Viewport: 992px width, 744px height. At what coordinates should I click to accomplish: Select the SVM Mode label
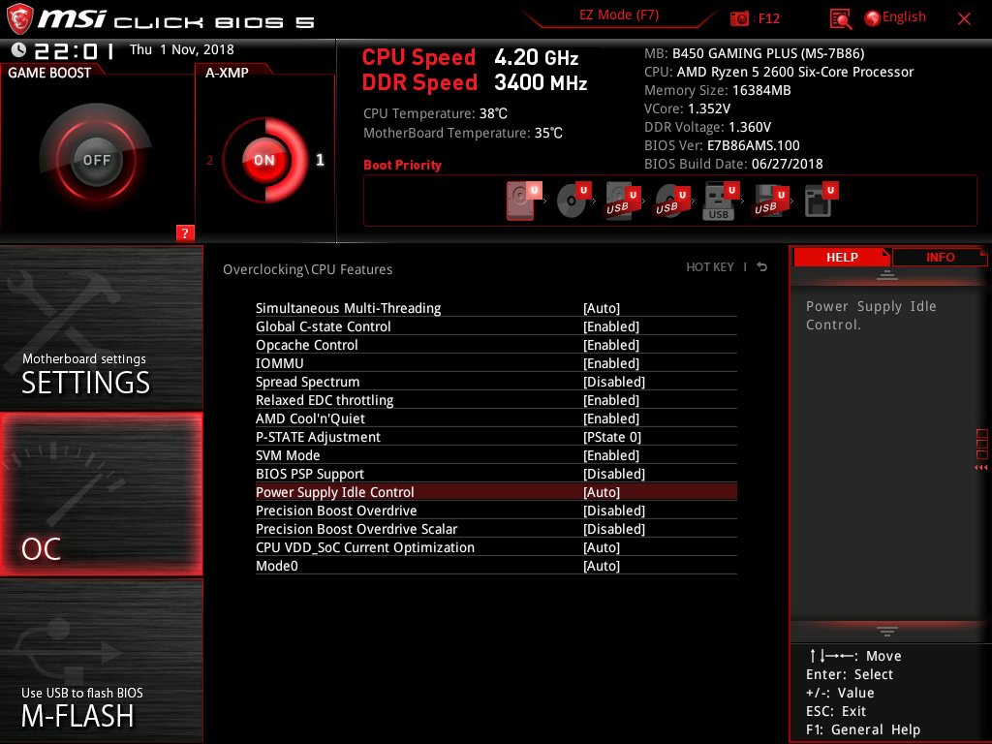pyautogui.click(x=288, y=455)
